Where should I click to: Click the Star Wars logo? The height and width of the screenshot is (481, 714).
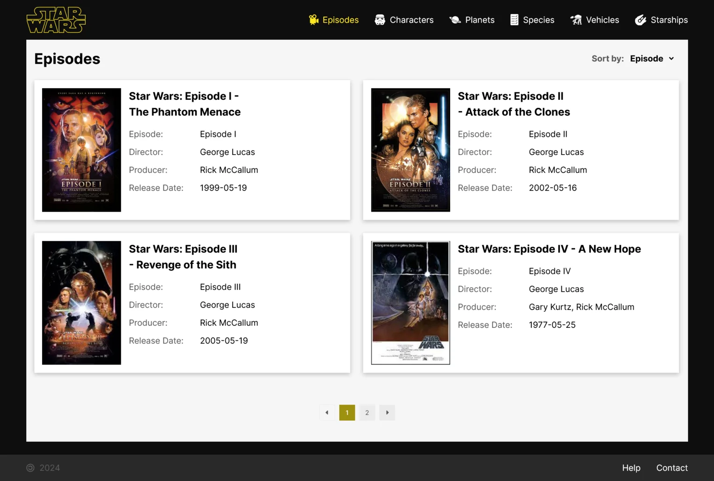click(x=56, y=20)
